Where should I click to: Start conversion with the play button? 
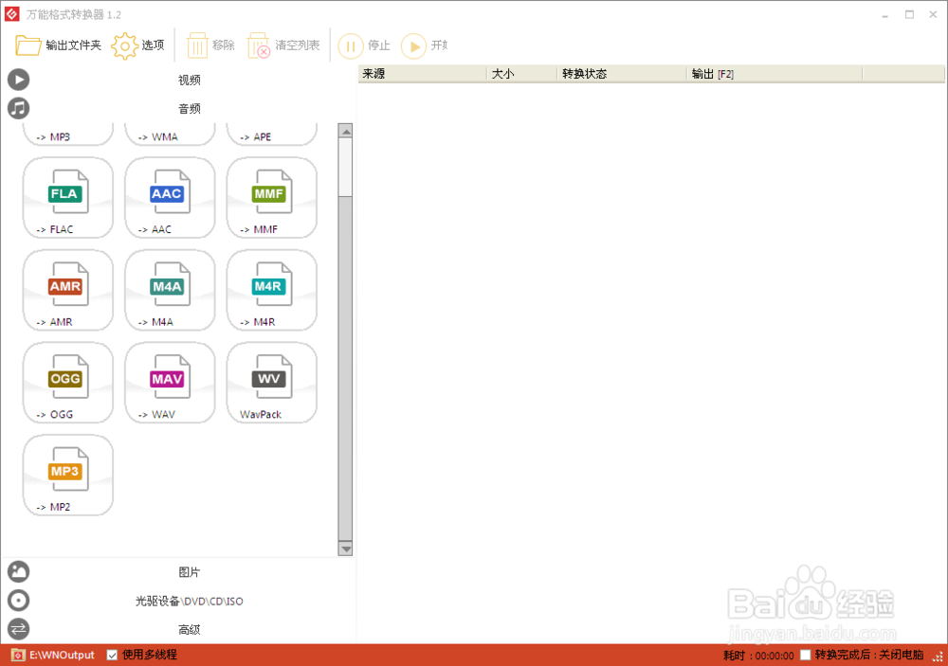coord(425,45)
